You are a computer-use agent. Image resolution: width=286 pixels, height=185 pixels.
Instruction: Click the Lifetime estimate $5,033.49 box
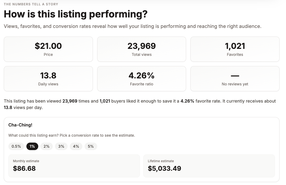coord(209,166)
